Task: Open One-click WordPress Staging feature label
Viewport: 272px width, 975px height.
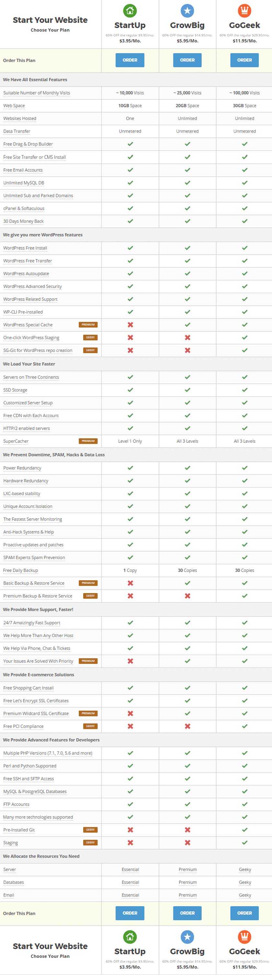Action: [31, 338]
